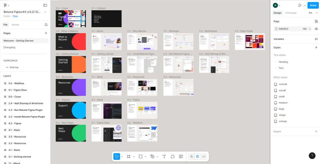Open the presentation options dropdown arrow
The image size is (320, 164).
pyautogui.click(x=305, y=6)
